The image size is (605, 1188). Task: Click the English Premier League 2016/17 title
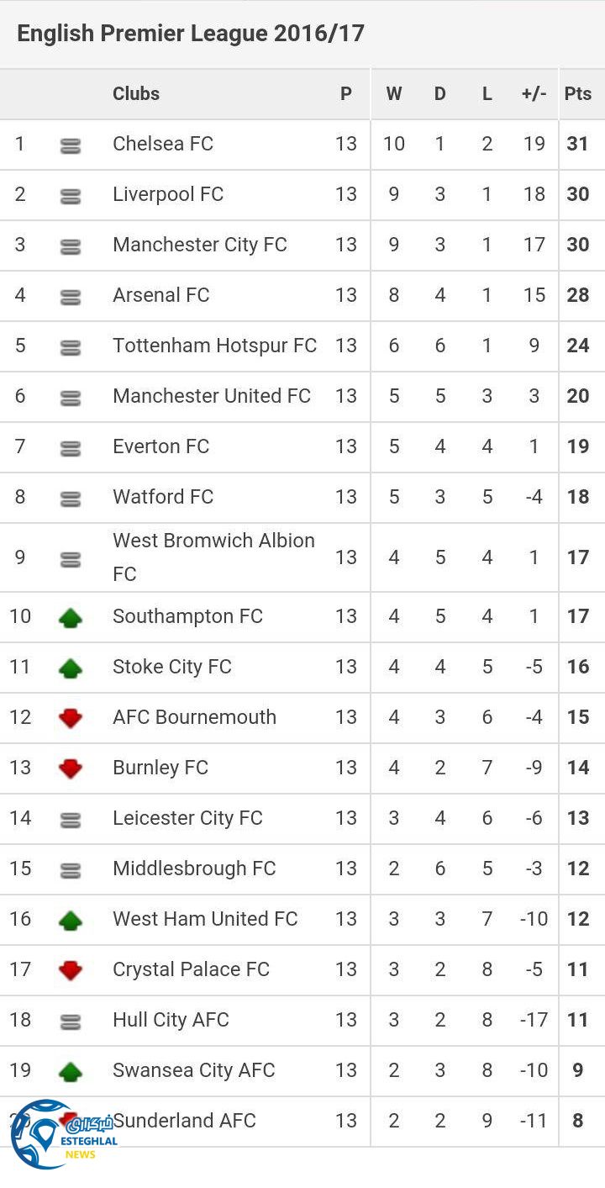191,34
